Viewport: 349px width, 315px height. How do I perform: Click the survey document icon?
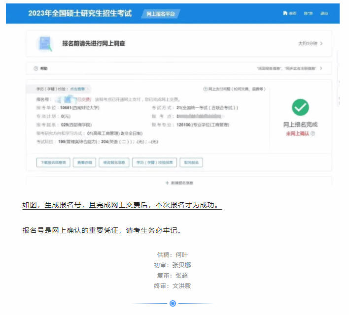(45, 44)
